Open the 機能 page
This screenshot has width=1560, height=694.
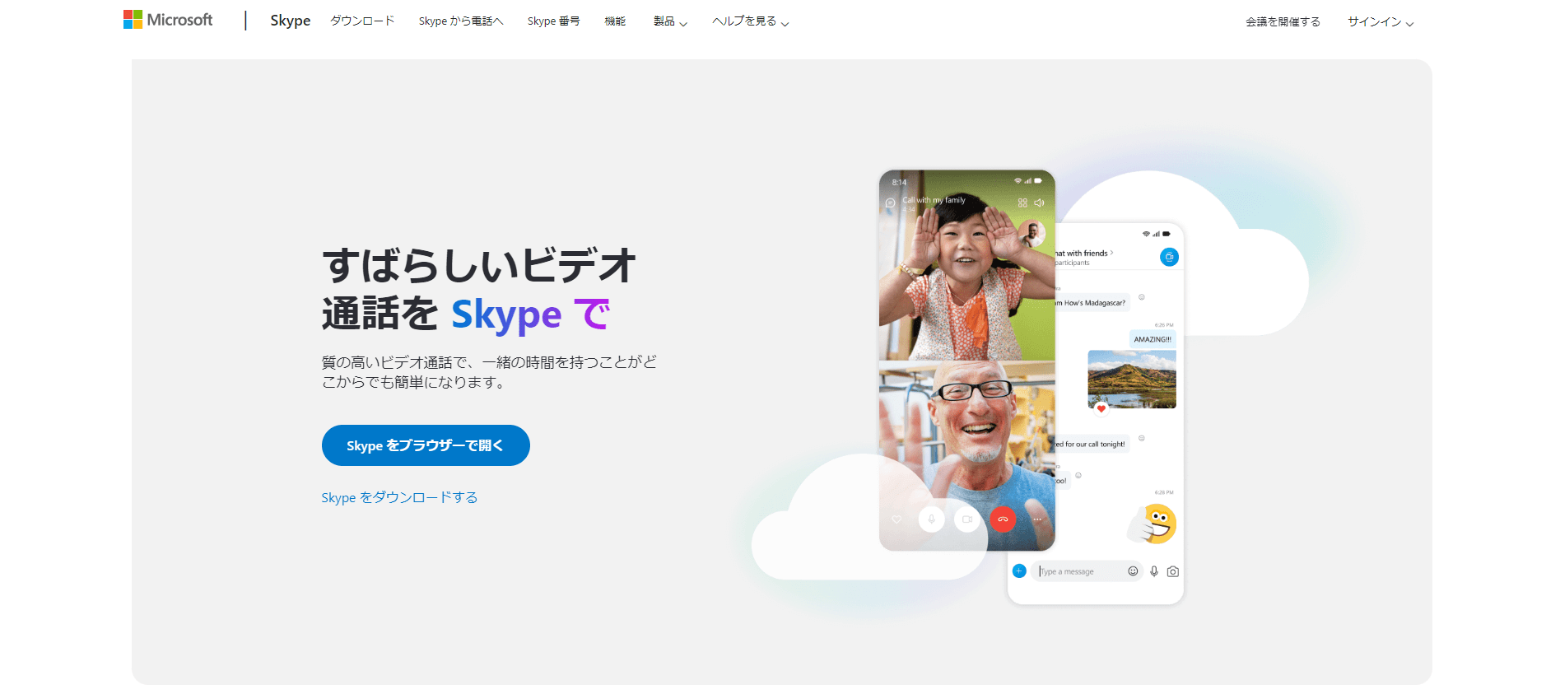615,21
